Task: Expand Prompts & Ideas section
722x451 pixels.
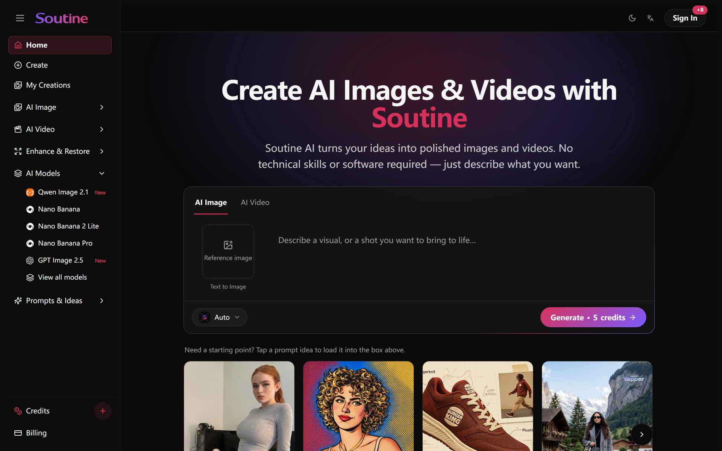Action: (x=60, y=301)
